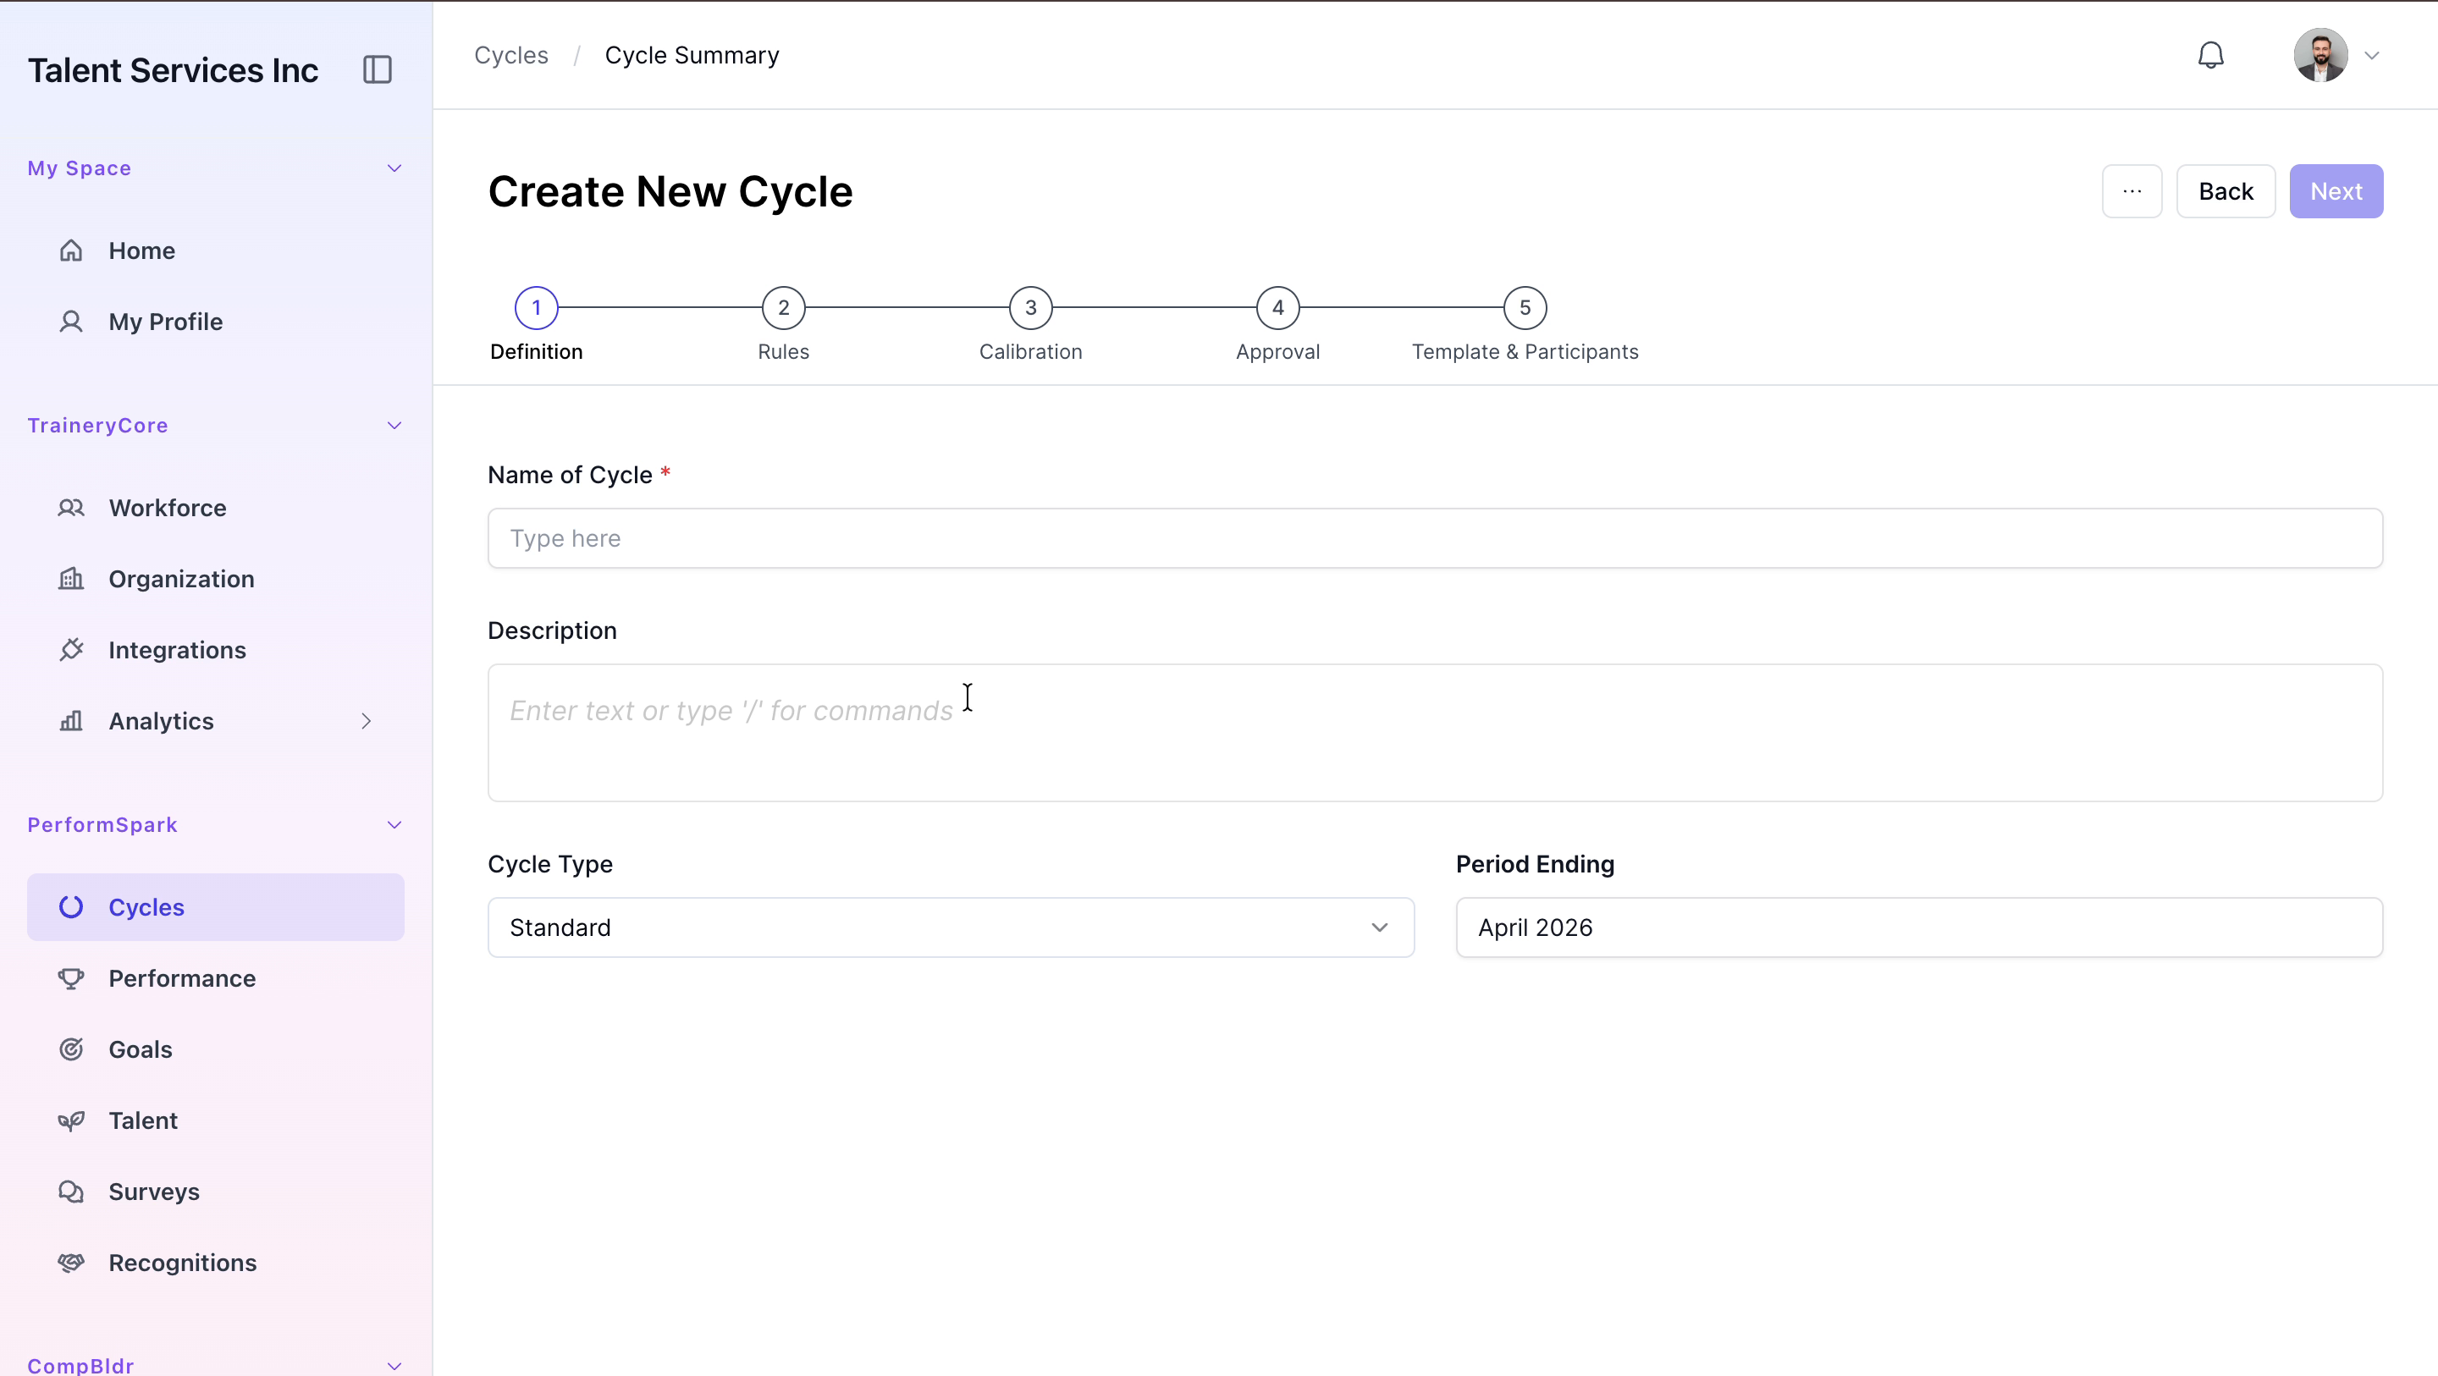Open Performance trophy icon
Screen dimensions: 2438x1376
tap(71, 978)
